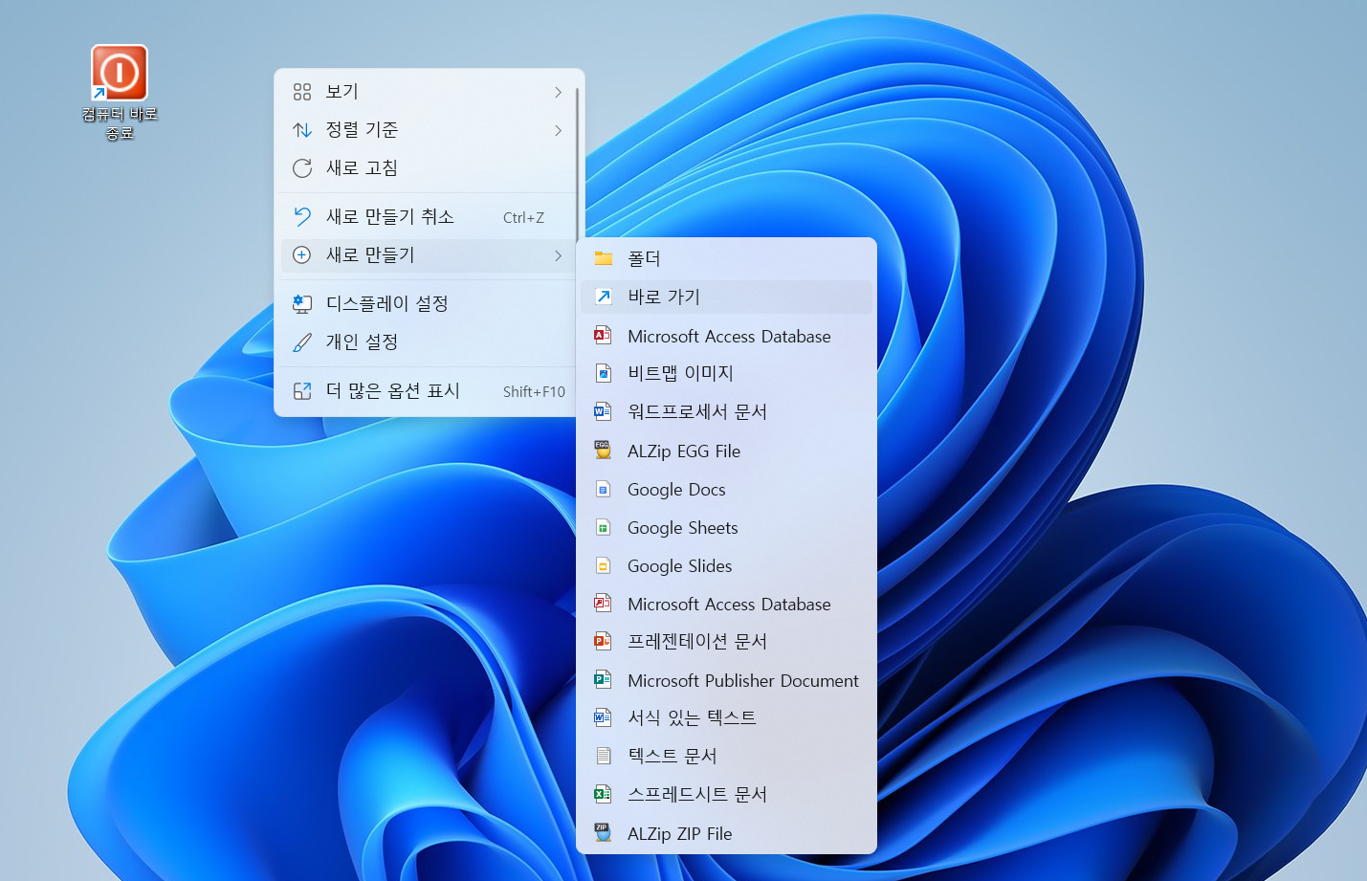Click the 보기 grid icon
The image size is (1367, 881).
click(x=302, y=92)
